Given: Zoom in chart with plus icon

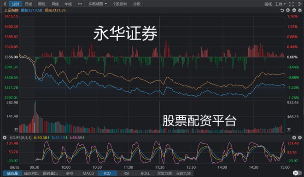Looking at the screenshot, I should pyautogui.click(x=288, y=10).
